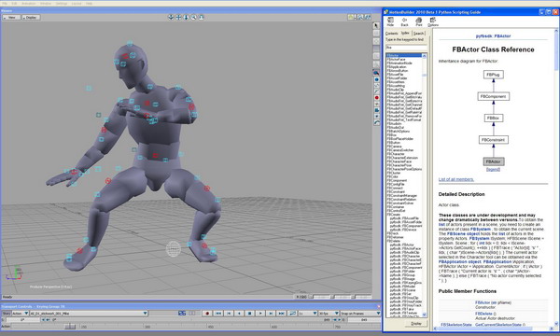Open the List of all members link
Viewport: 560px width, 336px height.
[456, 179]
